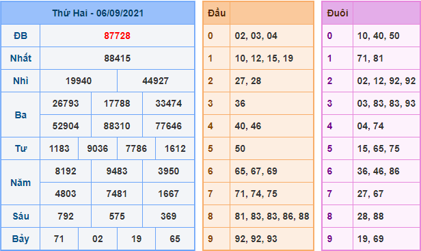This screenshot has width=421, height=251.
Task: Select the 'ĐB' prize label
Action: [21, 36]
